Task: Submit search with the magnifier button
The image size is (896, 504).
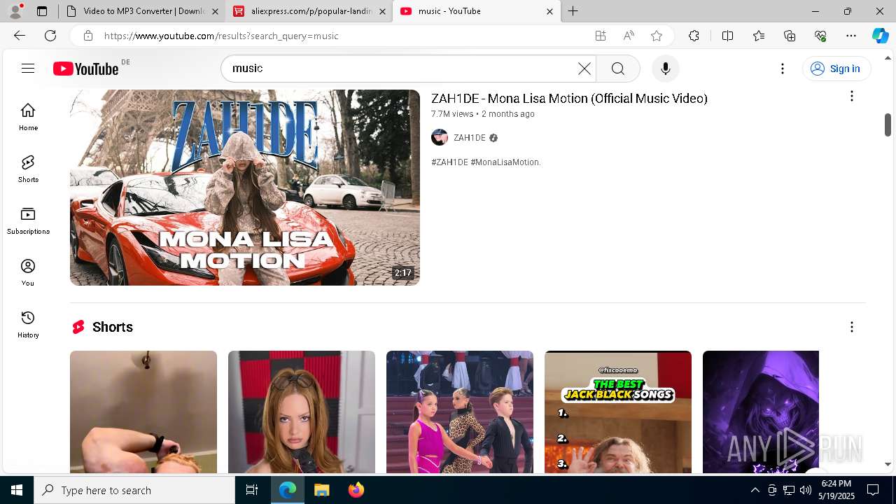Action: point(617,69)
